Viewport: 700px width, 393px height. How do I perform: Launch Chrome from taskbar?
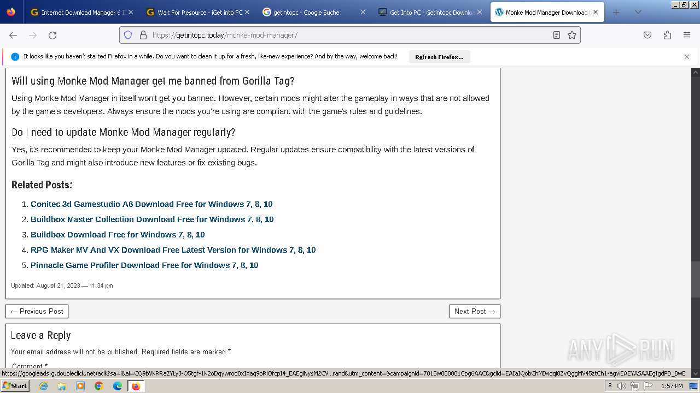[99, 386]
